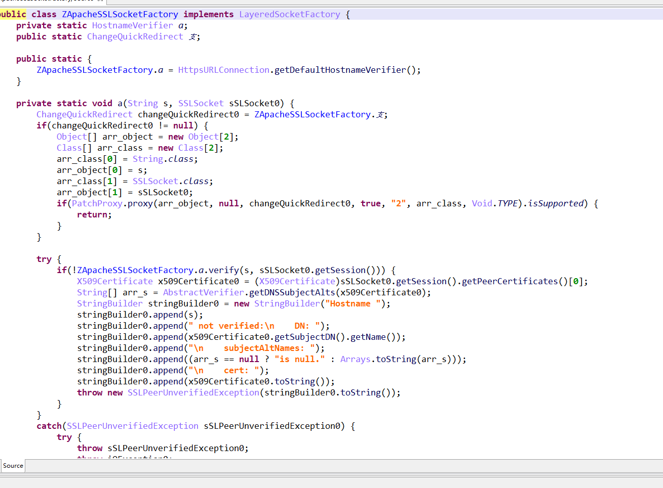The image size is (663, 488).
Task: Click the "2" string argument
Action: pyautogui.click(x=398, y=203)
